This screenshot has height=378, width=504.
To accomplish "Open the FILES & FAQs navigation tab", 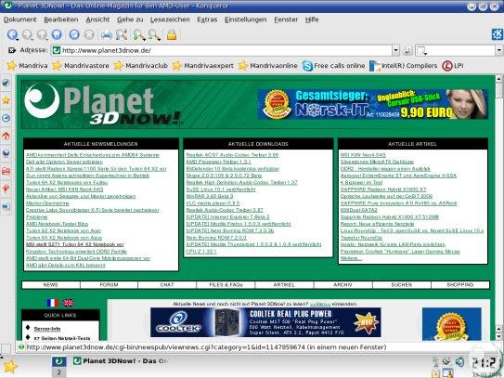I will pyautogui.click(x=226, y=285).
